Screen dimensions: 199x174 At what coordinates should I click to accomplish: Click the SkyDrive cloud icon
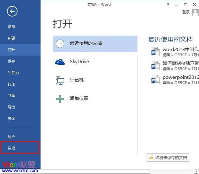[60, 62]
